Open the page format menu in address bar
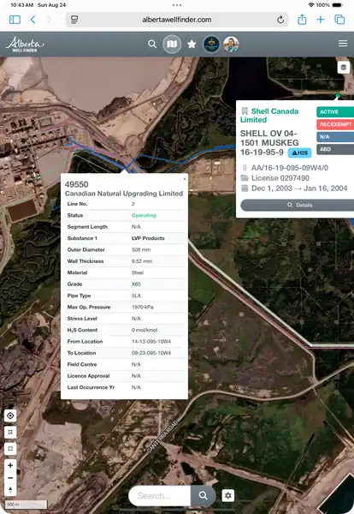This screenshot has height=514, width=354. 74,20
